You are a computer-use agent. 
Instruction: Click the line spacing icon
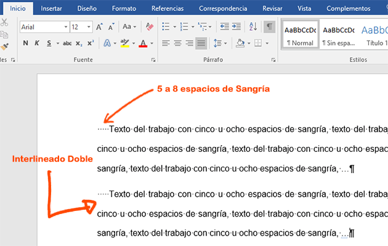pos(217,43)
